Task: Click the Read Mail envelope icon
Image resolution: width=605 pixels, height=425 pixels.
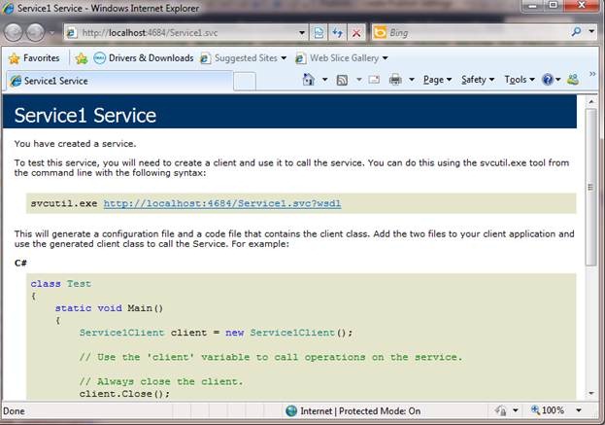Action: pos(373,80)
